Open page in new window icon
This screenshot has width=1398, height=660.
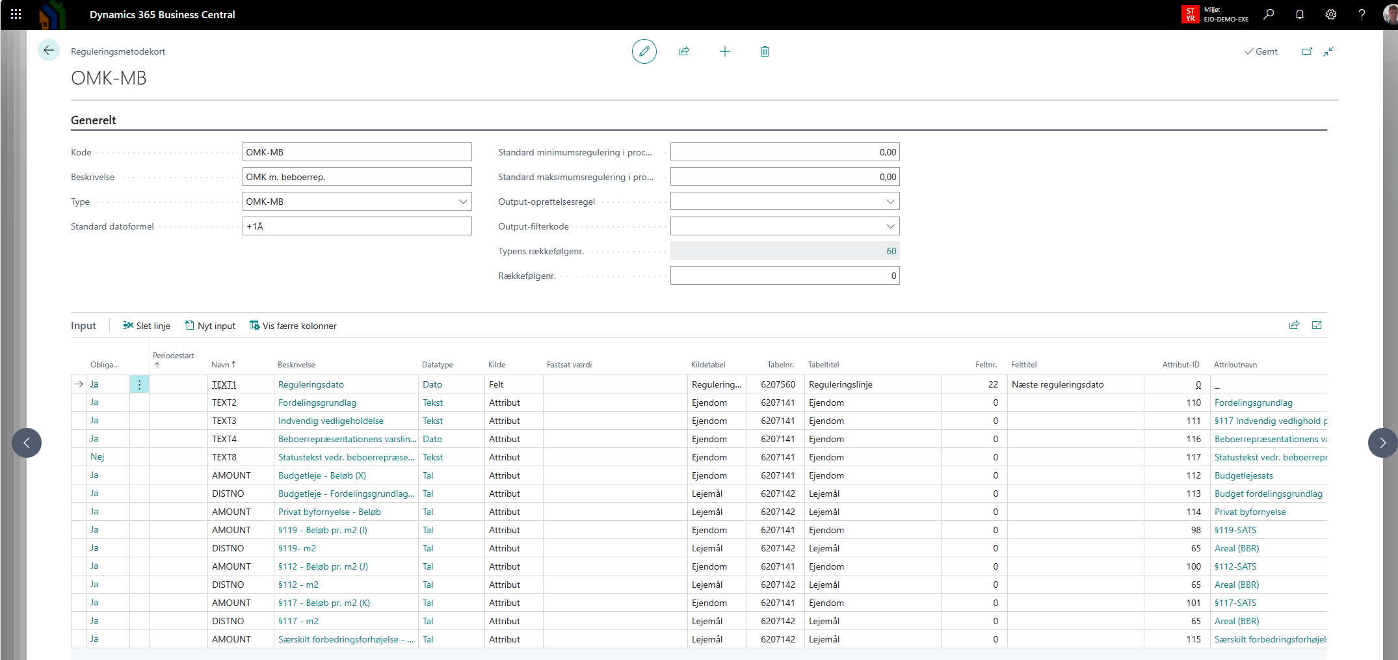[1307, 51]
